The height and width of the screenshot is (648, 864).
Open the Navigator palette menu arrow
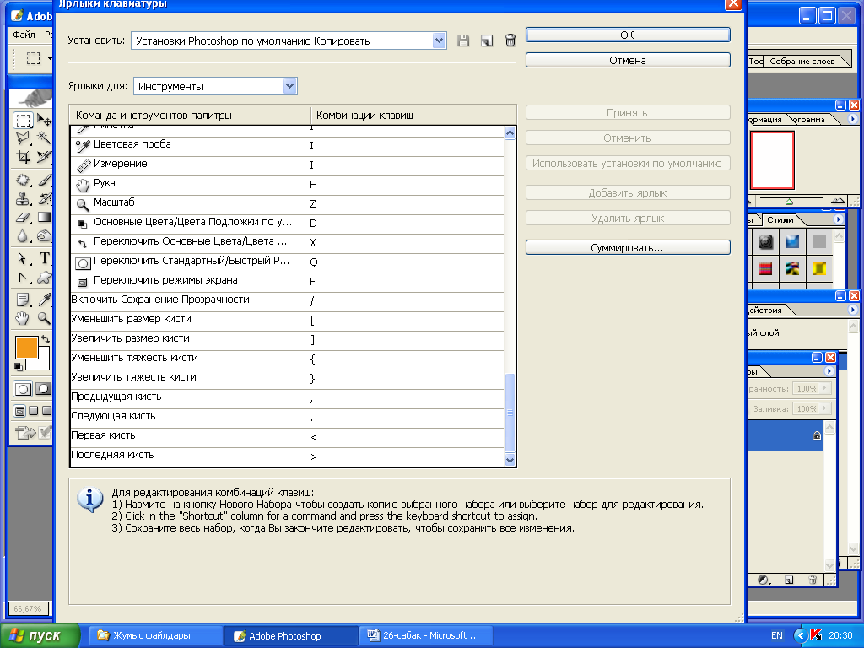(x=852, y=119)
